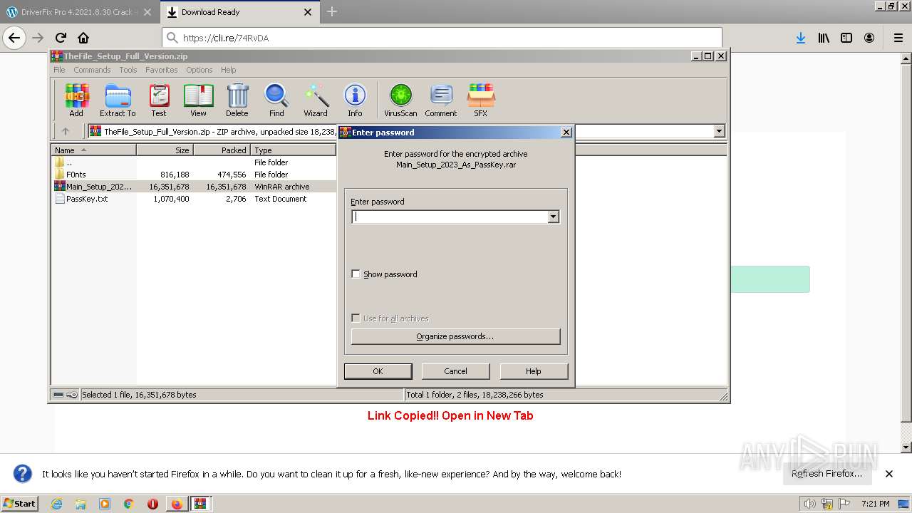Toggle Use for all archives checkbox
This screenshot has width=912, height=513.
[x=356, y=318]
